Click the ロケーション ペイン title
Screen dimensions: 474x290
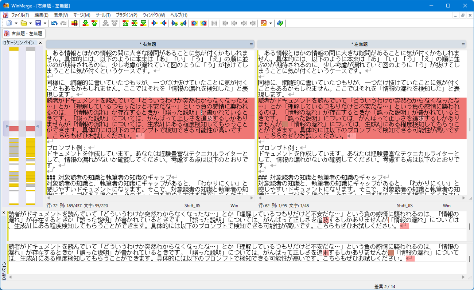click(x=19, y=43)
